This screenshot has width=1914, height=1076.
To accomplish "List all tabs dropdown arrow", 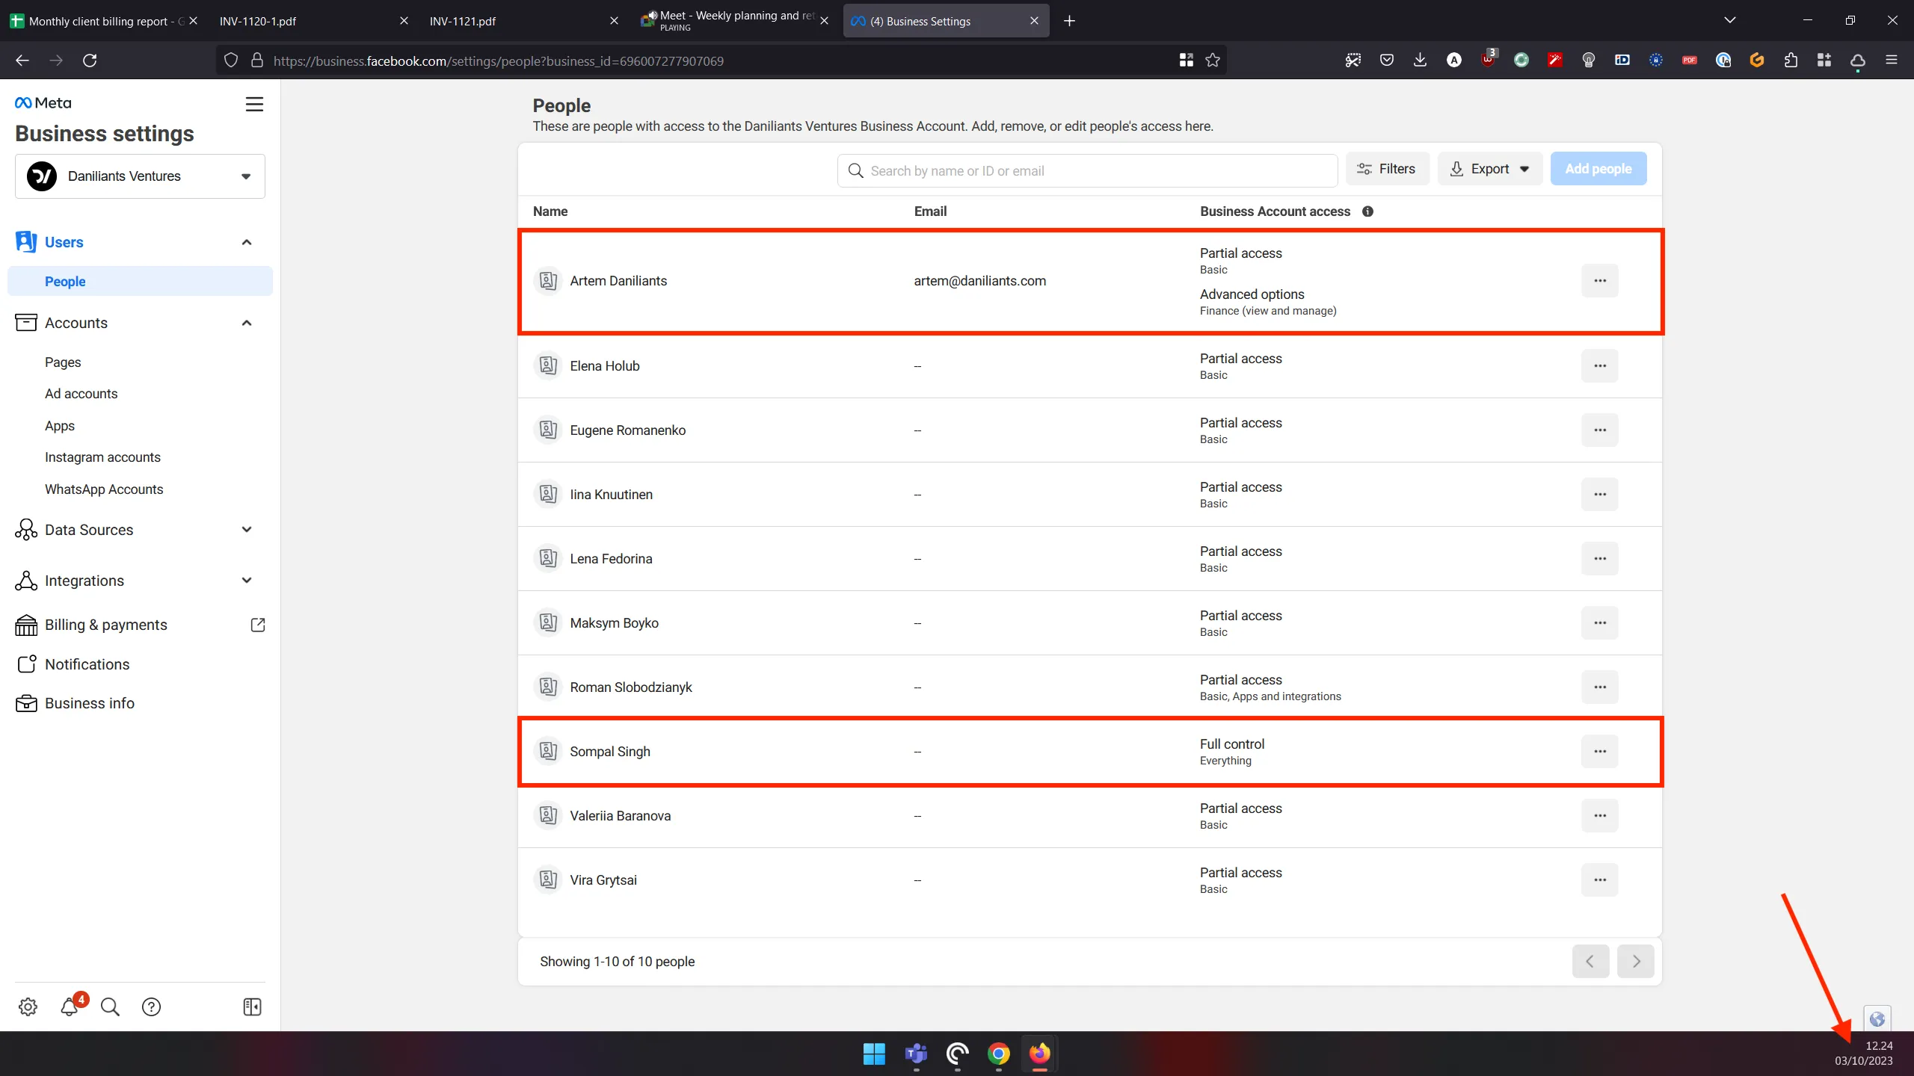I will [x=1729, y=21].
